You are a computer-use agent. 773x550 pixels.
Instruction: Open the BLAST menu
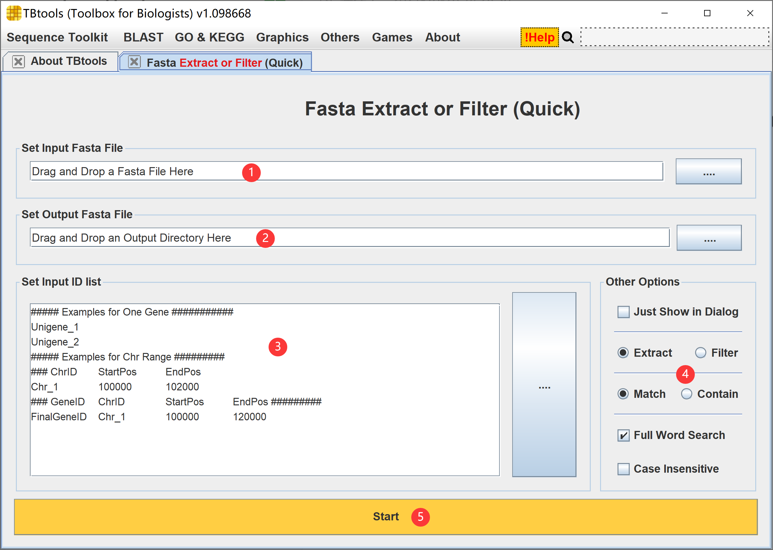[143, 37]
